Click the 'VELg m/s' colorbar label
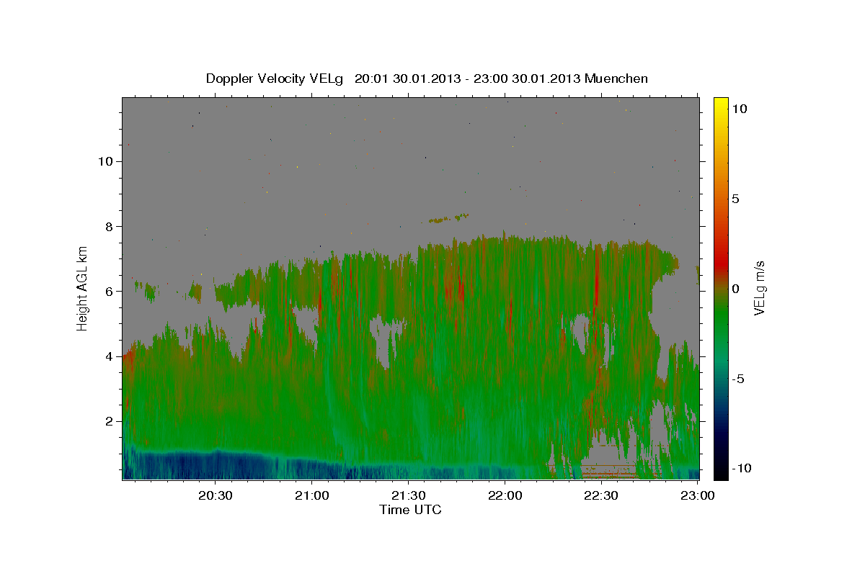The image size is (865, 576). [759, 288]
